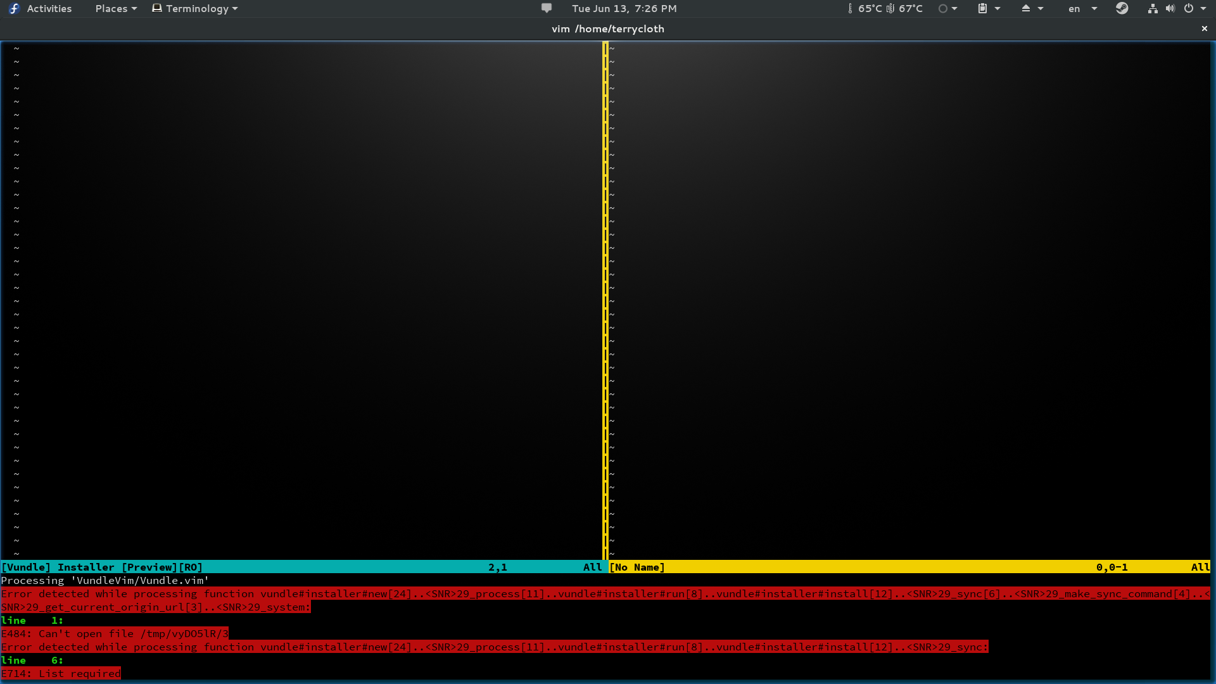Expand the system menu dropdown arrow
1216x684 pixels.
tap(1203, 8)
